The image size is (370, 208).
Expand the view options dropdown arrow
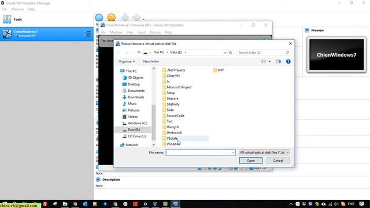269,62
